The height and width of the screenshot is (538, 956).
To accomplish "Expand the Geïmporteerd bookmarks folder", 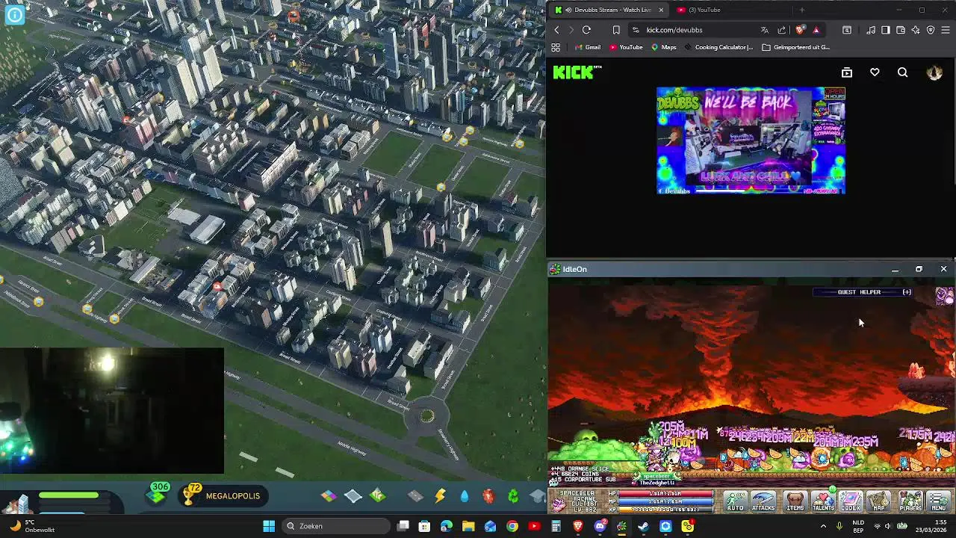I will 796,47.
